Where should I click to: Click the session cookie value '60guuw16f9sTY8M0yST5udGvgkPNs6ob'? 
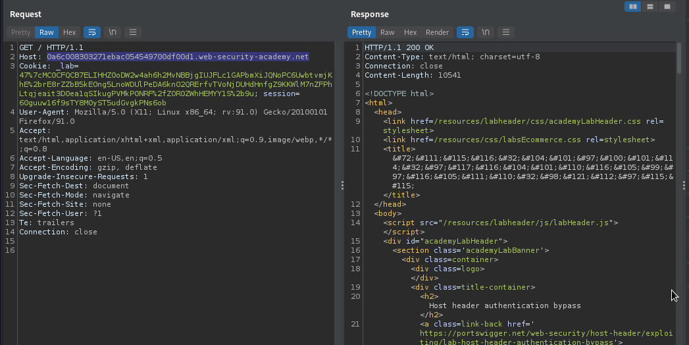click(93, 103)
